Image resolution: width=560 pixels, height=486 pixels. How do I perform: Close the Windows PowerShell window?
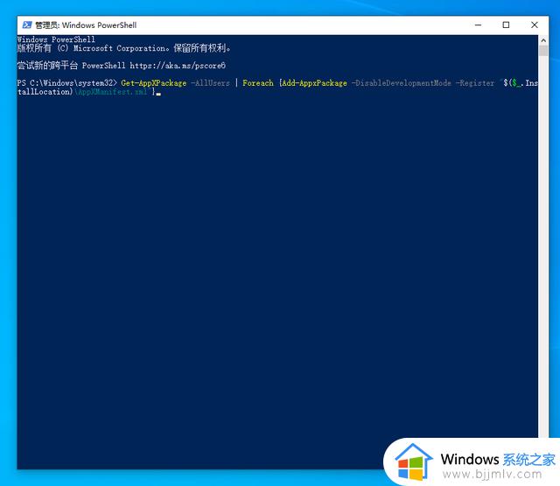pyautogui.click(x=535, y=25)
